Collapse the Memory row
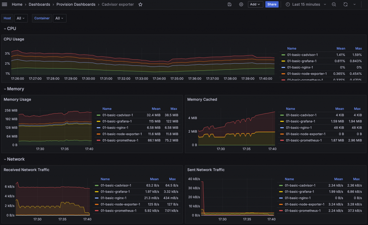The height and width of the screenshot is (225, 368). (14, 89)
